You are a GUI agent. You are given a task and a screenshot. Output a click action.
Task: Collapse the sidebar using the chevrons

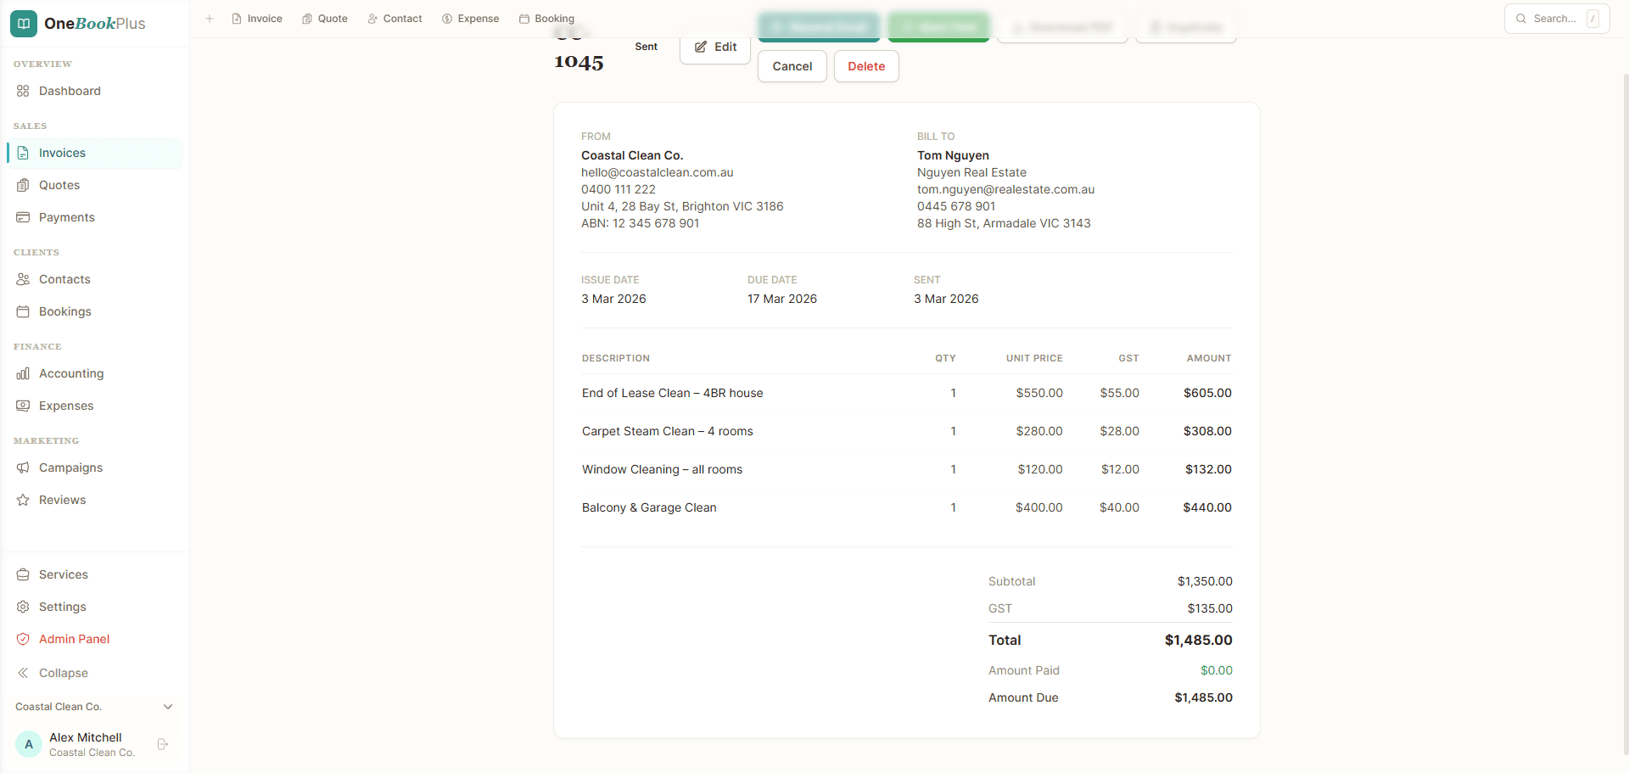coord(23,673)
